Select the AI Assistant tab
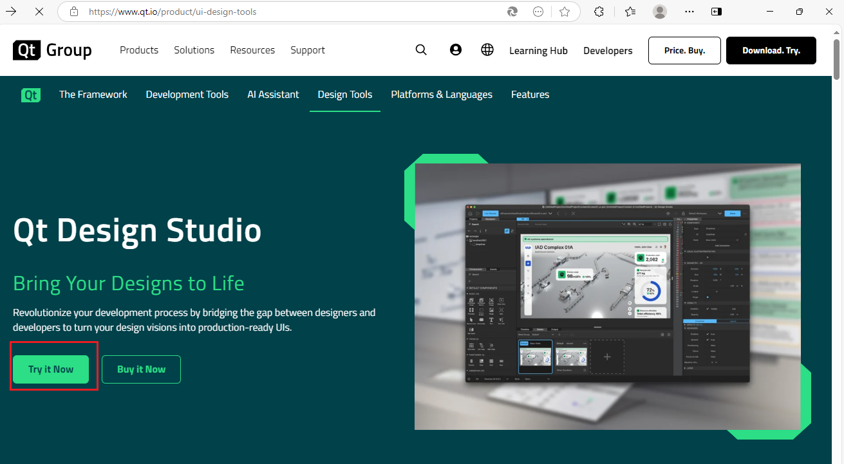The height and width of the screenshot is (464, 844). (x=273, y=95)
